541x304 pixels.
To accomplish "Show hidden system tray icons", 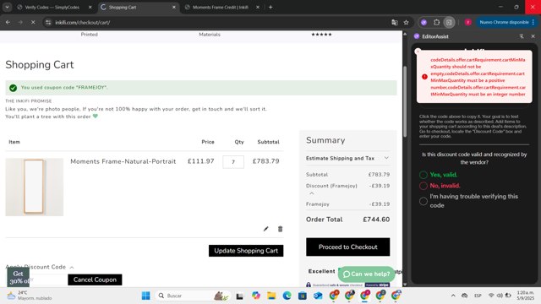I will 453,296.
